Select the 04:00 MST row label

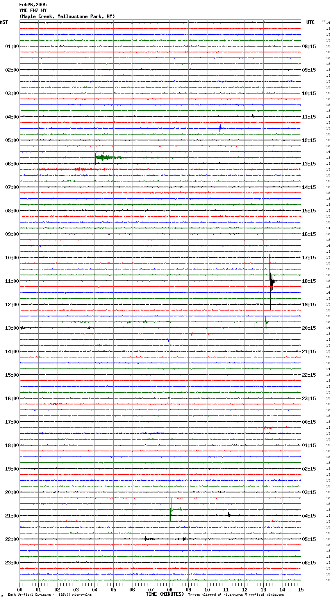click(x=12, y=117)
